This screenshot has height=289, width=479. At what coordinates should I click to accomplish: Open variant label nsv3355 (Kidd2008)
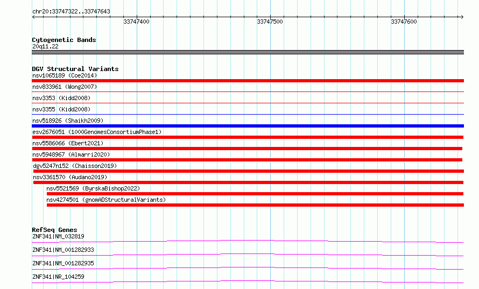point(61,109)
